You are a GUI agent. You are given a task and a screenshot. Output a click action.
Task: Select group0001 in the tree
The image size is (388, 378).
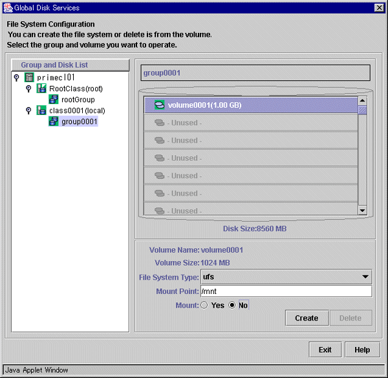79,121
